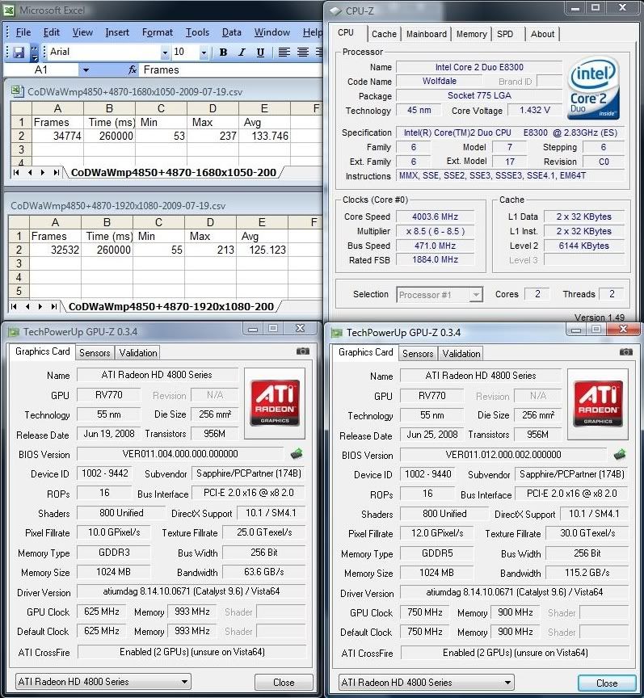Open the Excel Format menu
644x698 pixels.
click(x=158, y=32)
